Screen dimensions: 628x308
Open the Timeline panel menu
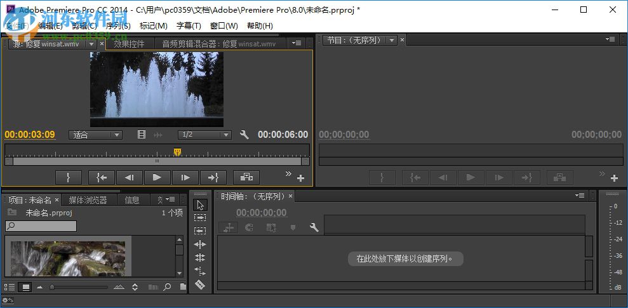(580, 195)
